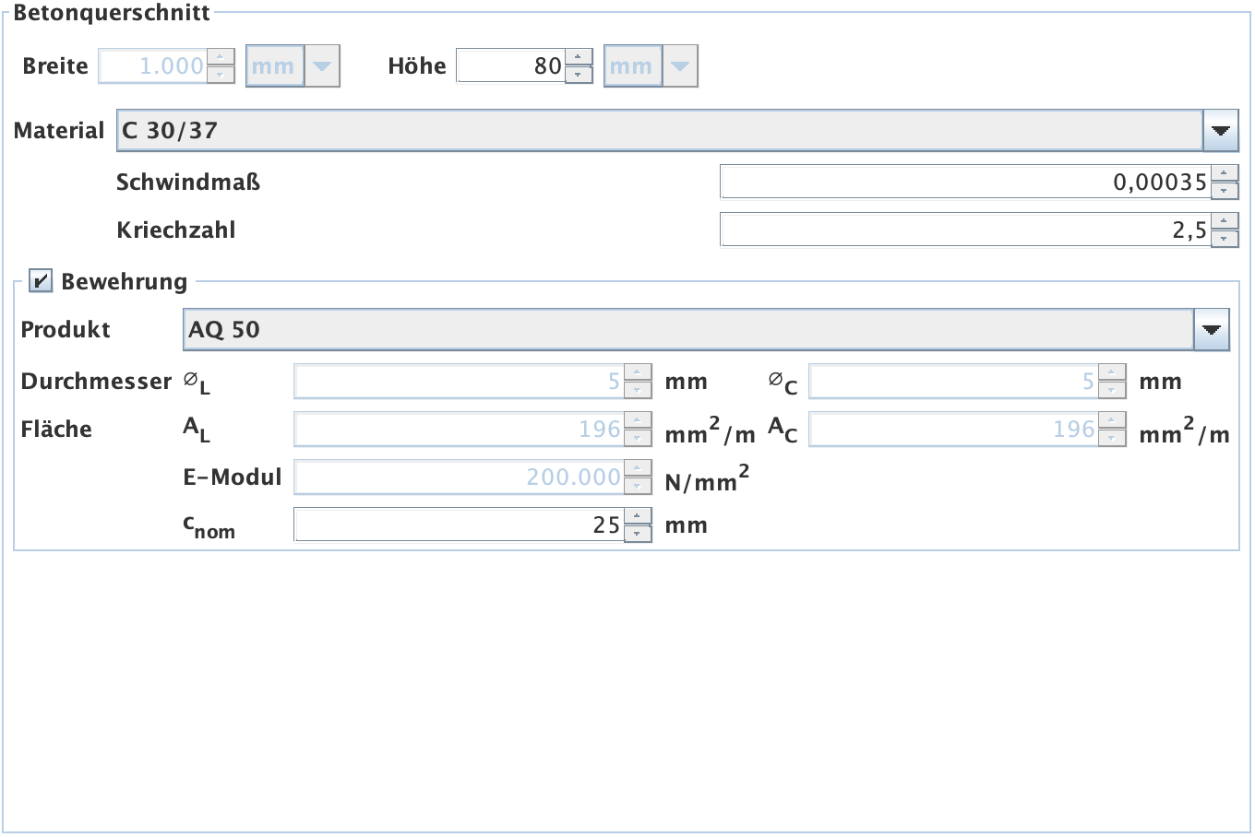Click the C 30/37 material combo box
The image size is (1255, 837).
(659, 131)
